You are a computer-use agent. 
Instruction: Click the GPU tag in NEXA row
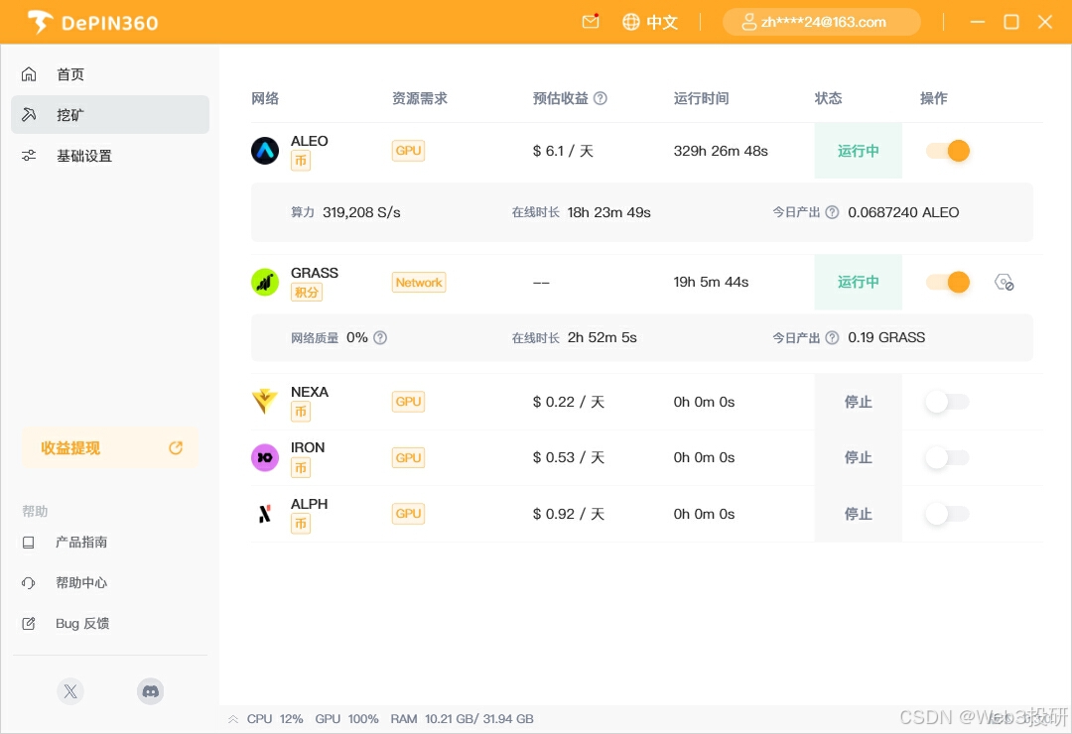coord(408,401)
